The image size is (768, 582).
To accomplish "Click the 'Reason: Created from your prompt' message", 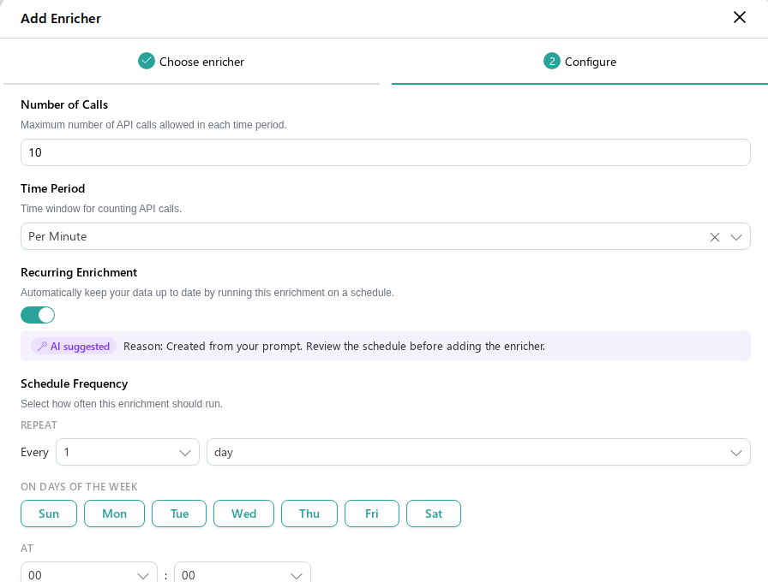I will click(334, 347).
